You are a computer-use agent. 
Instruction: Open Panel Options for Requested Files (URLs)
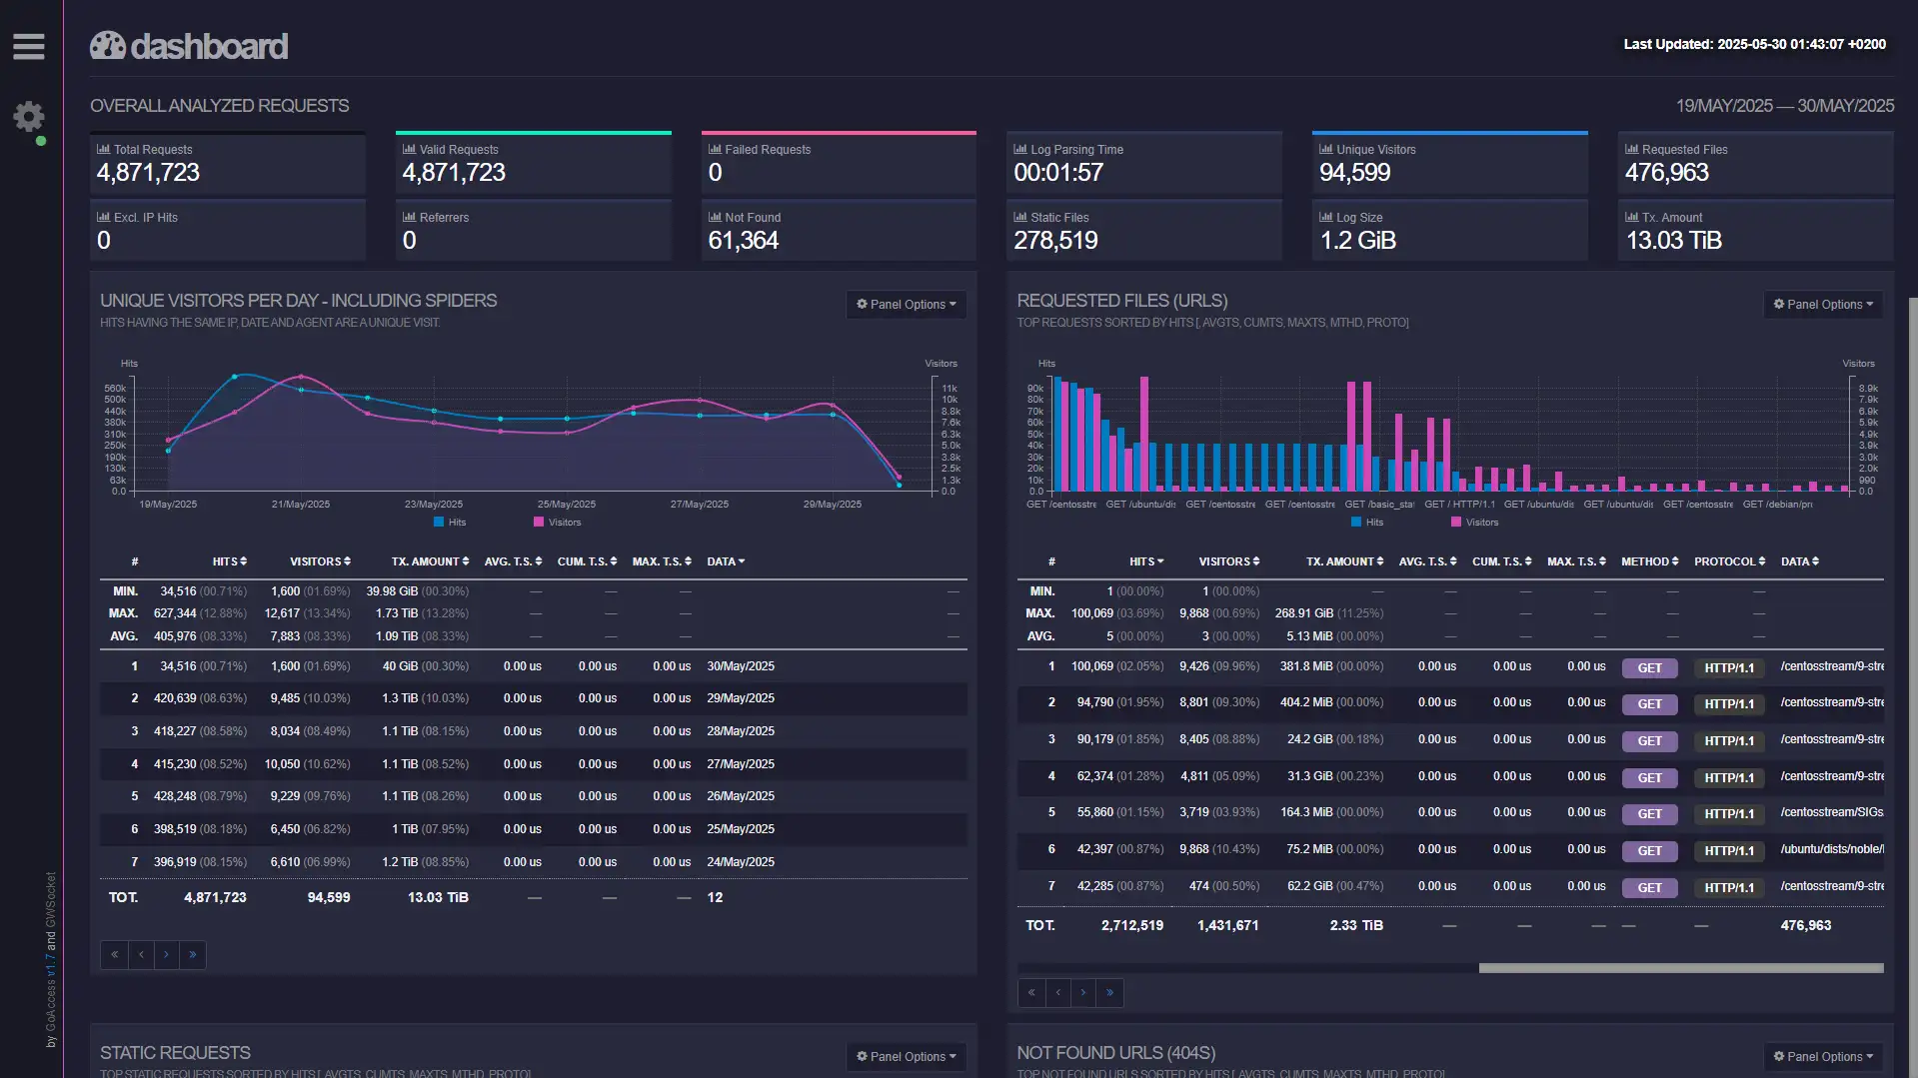click(x=1822, y=305)
